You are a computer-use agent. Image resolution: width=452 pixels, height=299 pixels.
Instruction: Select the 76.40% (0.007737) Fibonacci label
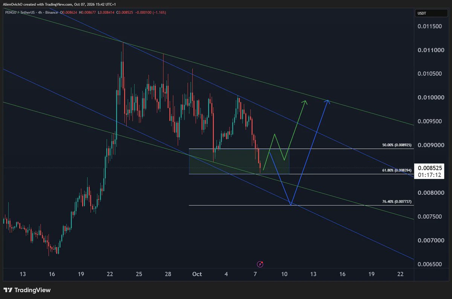[x=397, y=201]
